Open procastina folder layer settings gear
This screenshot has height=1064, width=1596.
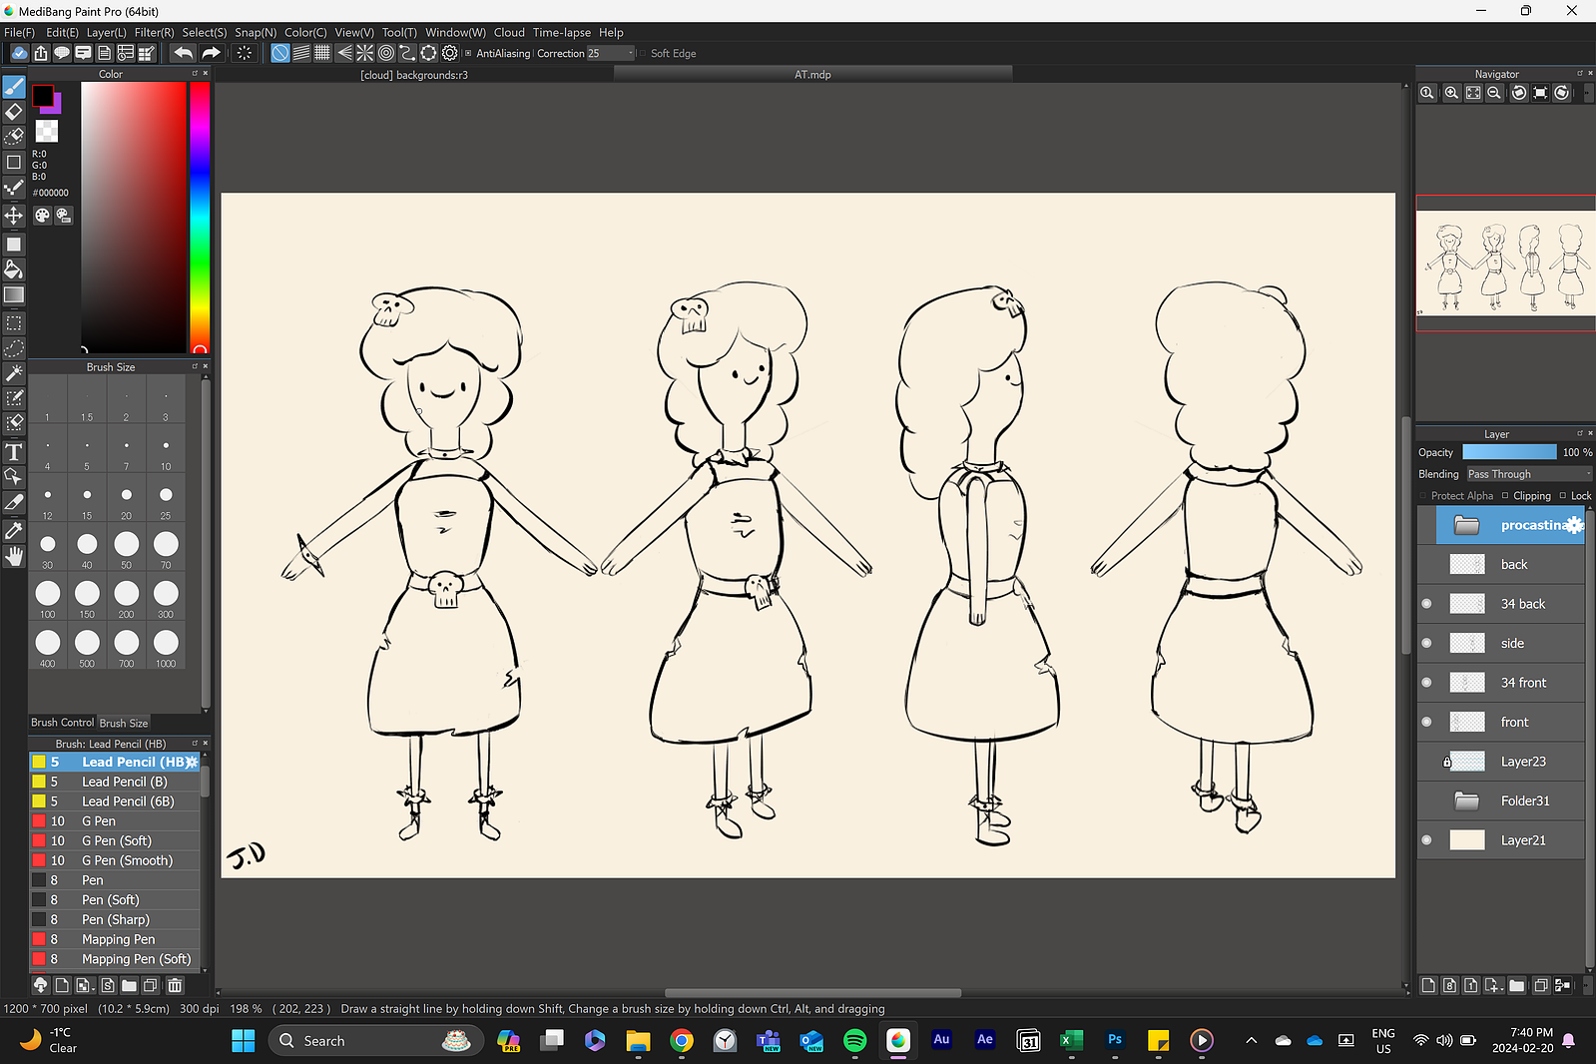point(1574,525)
